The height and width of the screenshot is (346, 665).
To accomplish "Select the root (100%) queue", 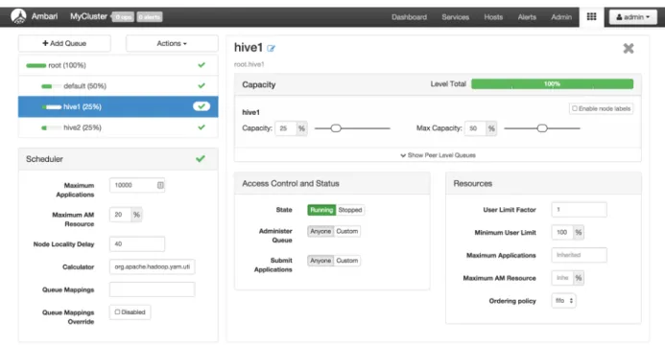I will tap(118, 65).
